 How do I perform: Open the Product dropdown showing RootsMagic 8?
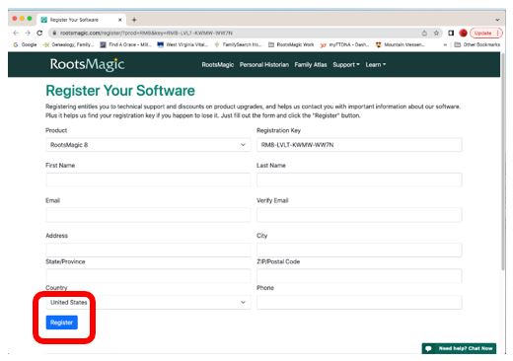click(148, 145)
